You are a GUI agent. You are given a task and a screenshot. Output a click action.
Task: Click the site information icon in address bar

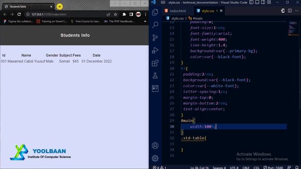pos(28,15)
